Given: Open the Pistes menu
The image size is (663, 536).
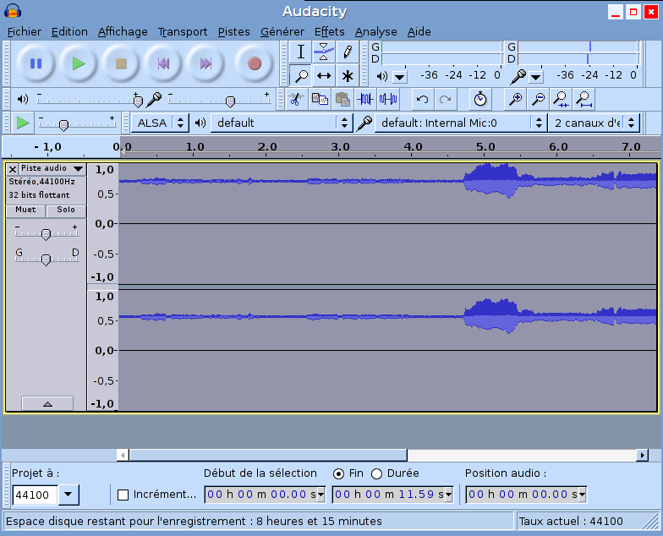Looking at the screenshot, I should coord(233,32).
